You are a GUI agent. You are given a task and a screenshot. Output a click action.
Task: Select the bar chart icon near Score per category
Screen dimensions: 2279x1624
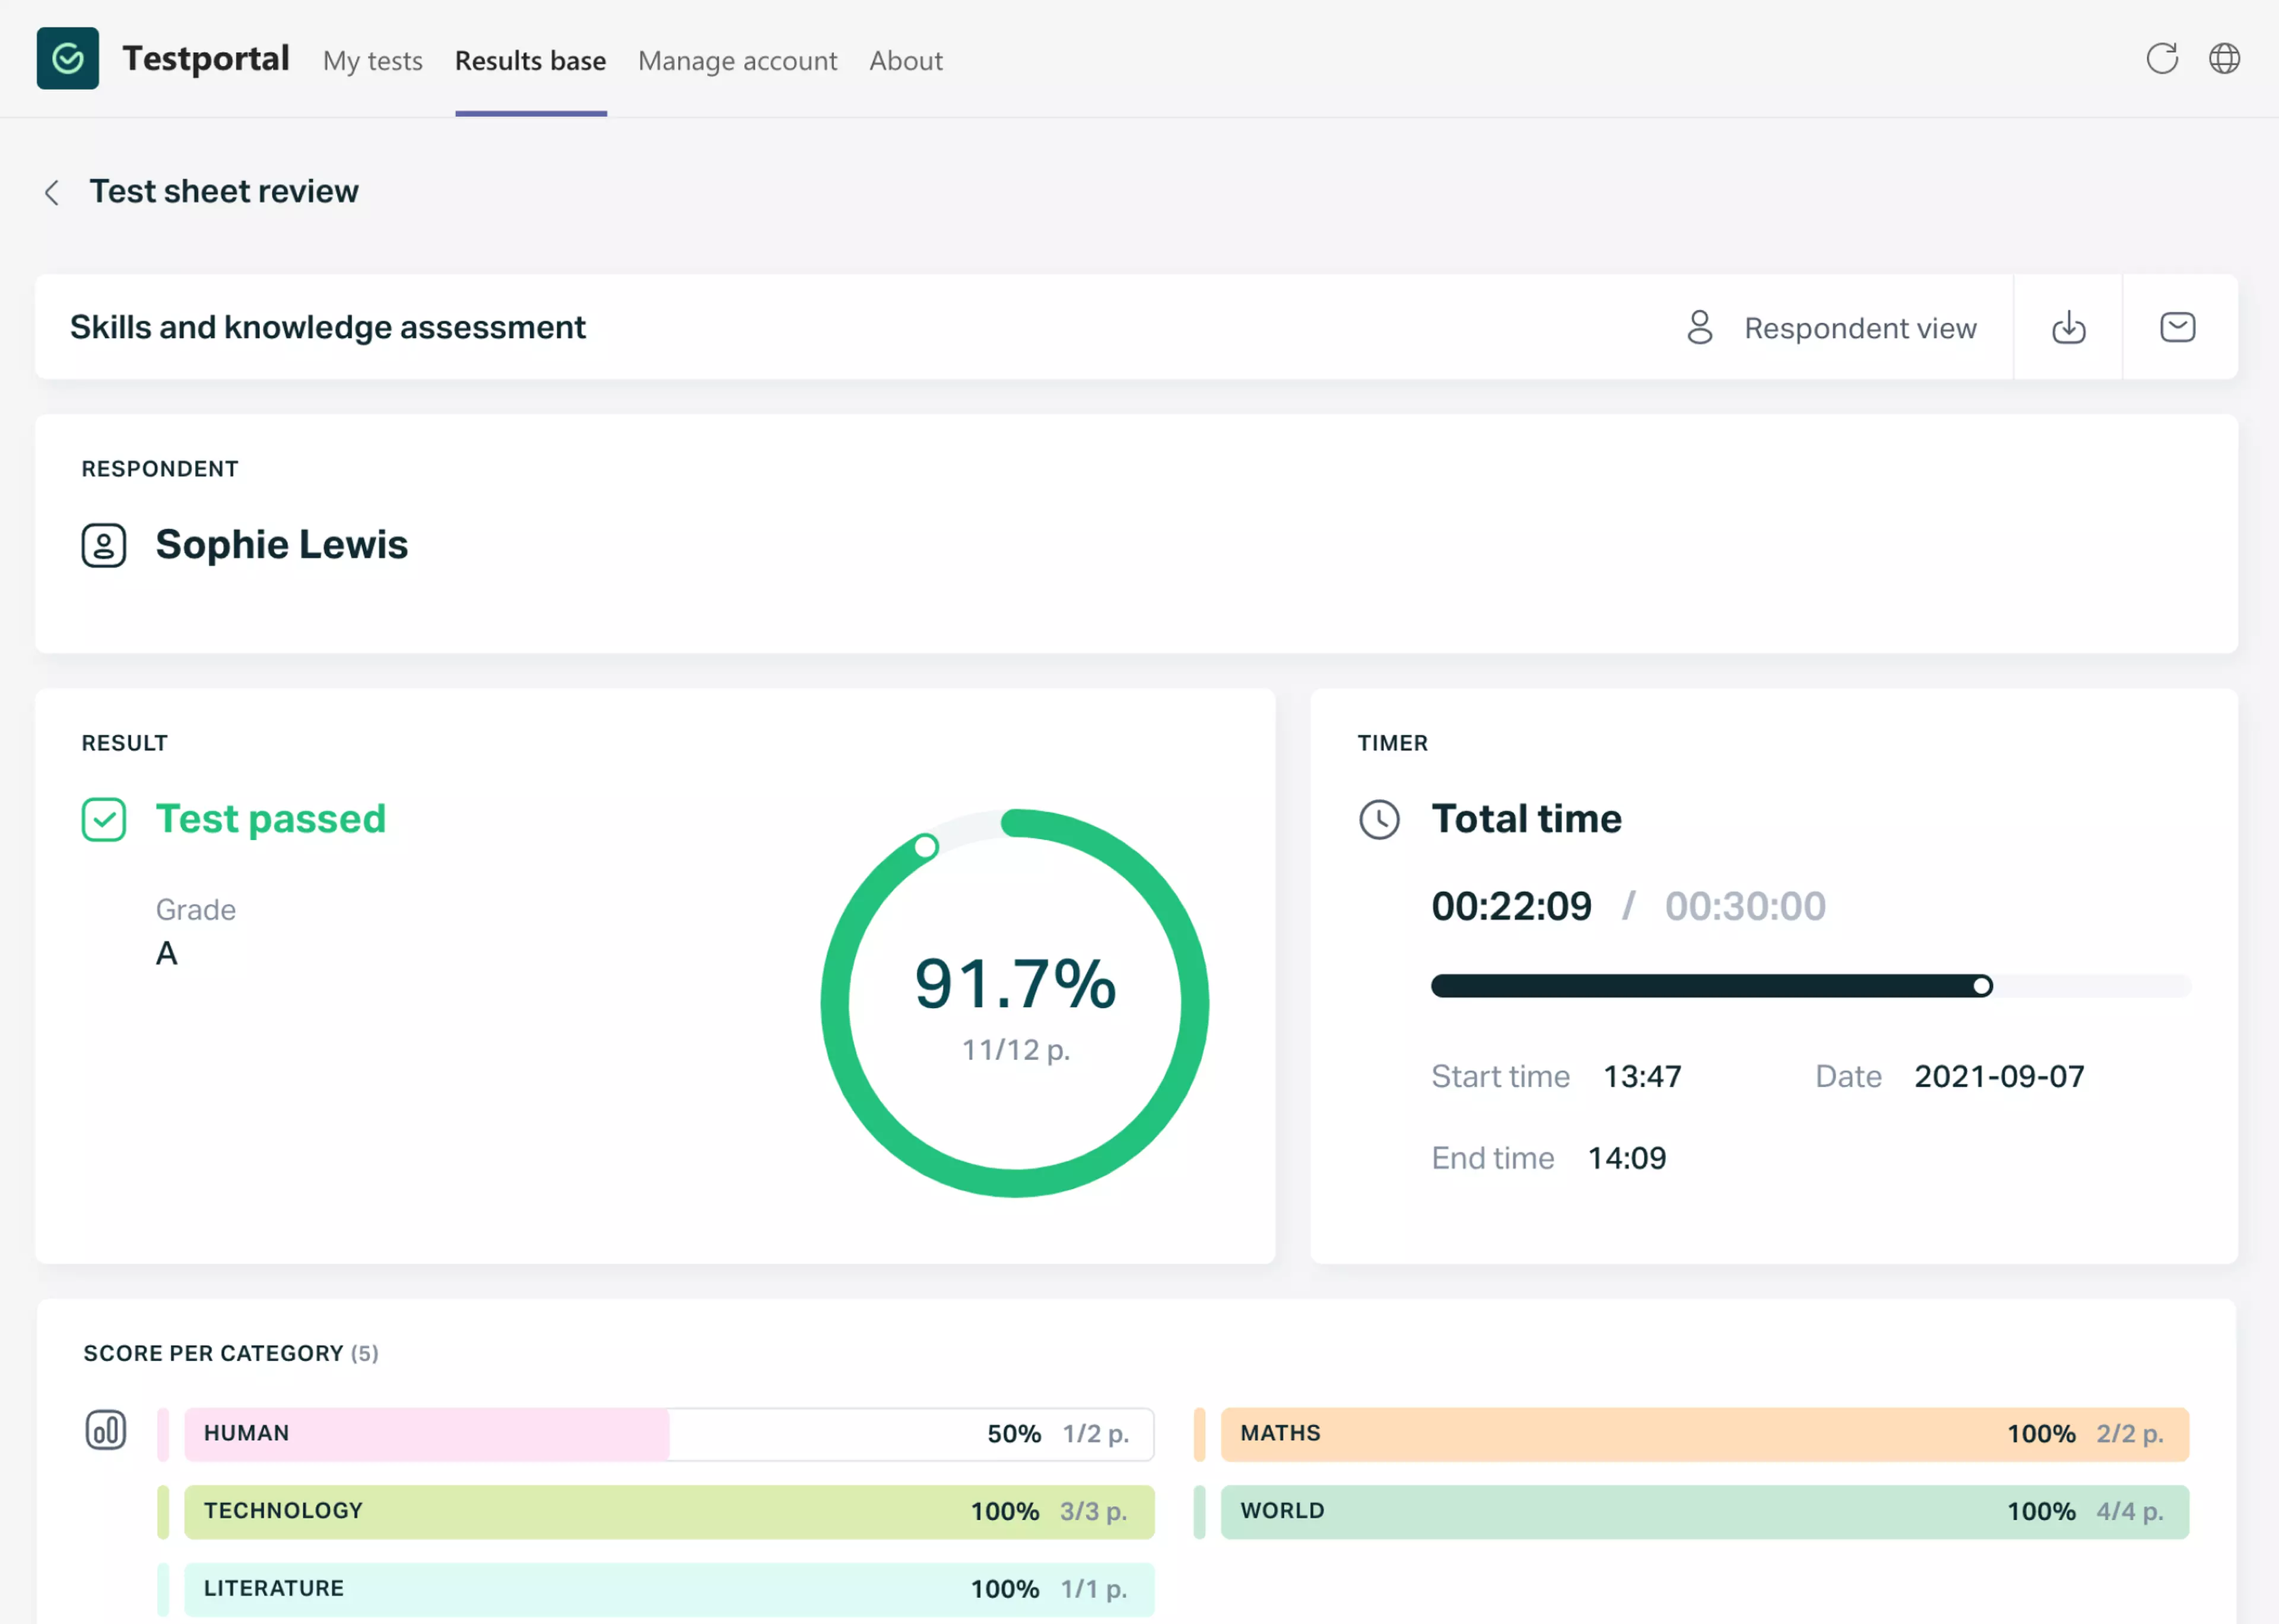pos(107,1430)
